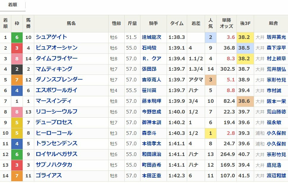Open horse マースインディ link
Screen dimensions: 288x183
[54, 101]
